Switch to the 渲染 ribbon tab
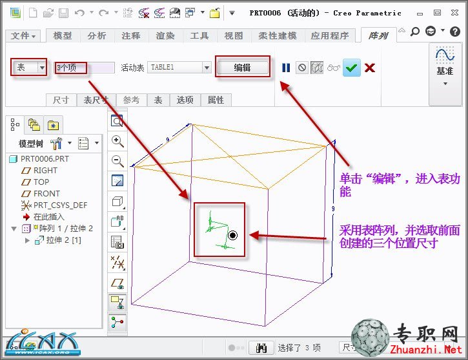This screenshot has height=360, width=468. (165, 36)
